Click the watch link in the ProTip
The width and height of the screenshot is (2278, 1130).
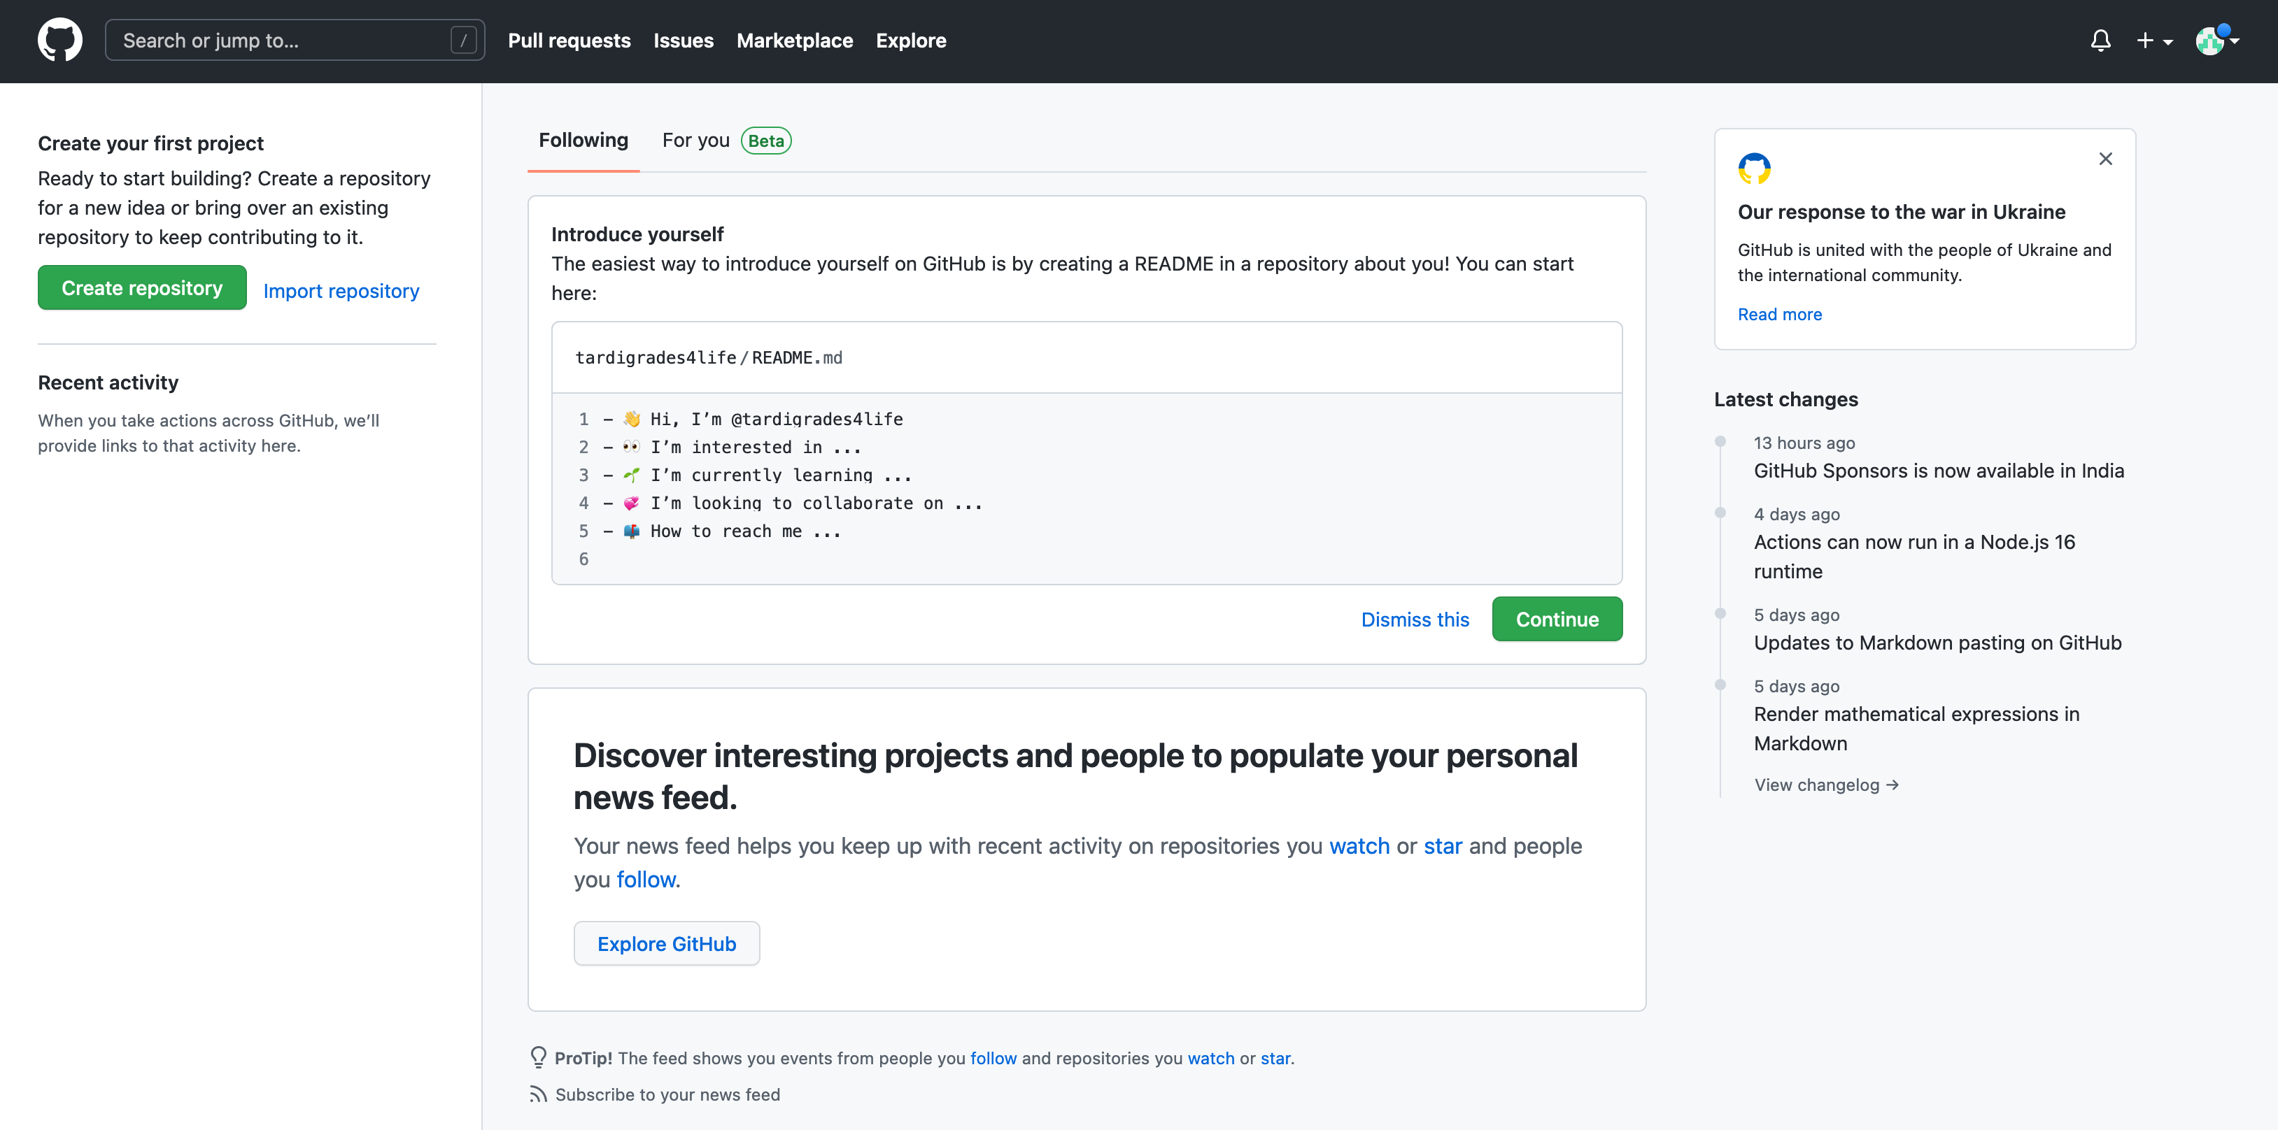click(1210, 1059)
